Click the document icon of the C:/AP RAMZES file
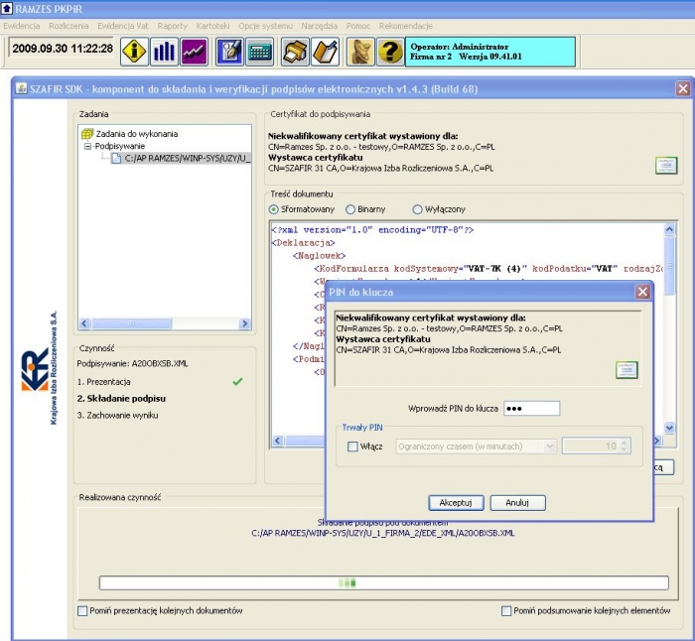 (x=116, y=158)
